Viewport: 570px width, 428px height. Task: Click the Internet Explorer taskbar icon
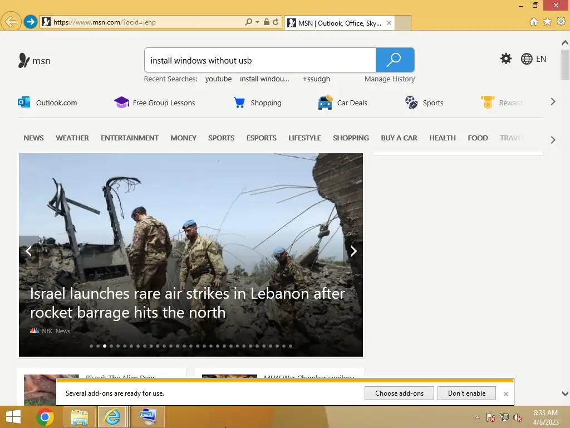[112, 417]
